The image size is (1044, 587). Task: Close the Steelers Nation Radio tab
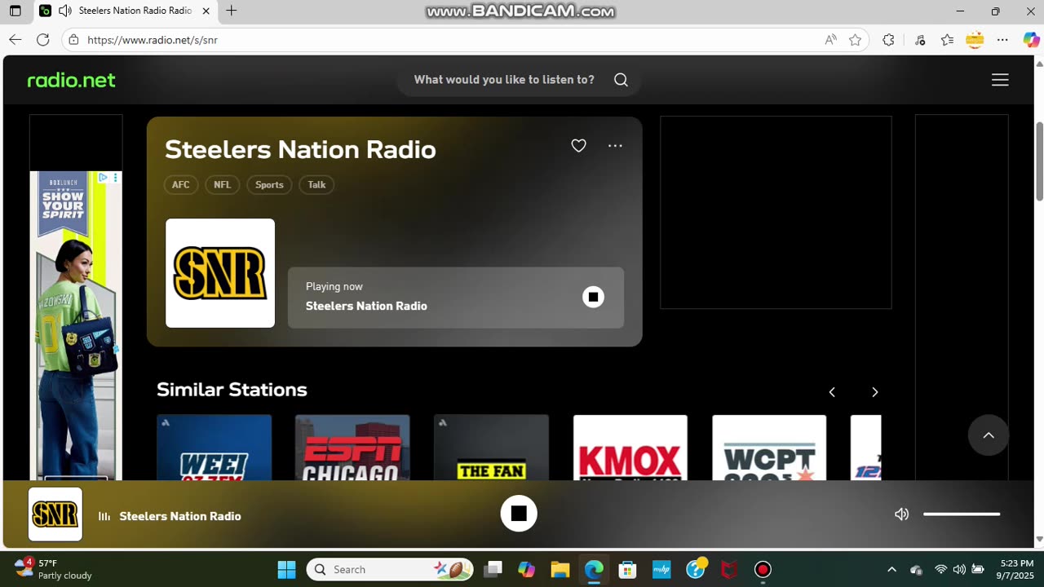pos(206,11)
